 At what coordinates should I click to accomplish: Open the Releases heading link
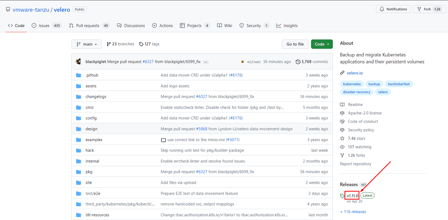coord(349,185)
